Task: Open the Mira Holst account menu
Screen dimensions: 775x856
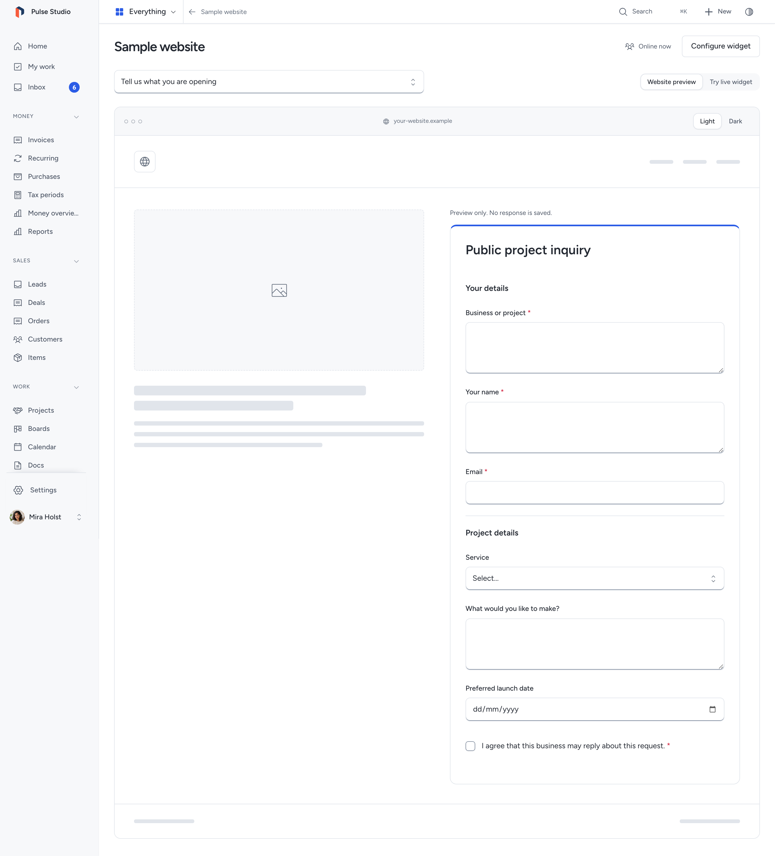Action: (46, 517)
